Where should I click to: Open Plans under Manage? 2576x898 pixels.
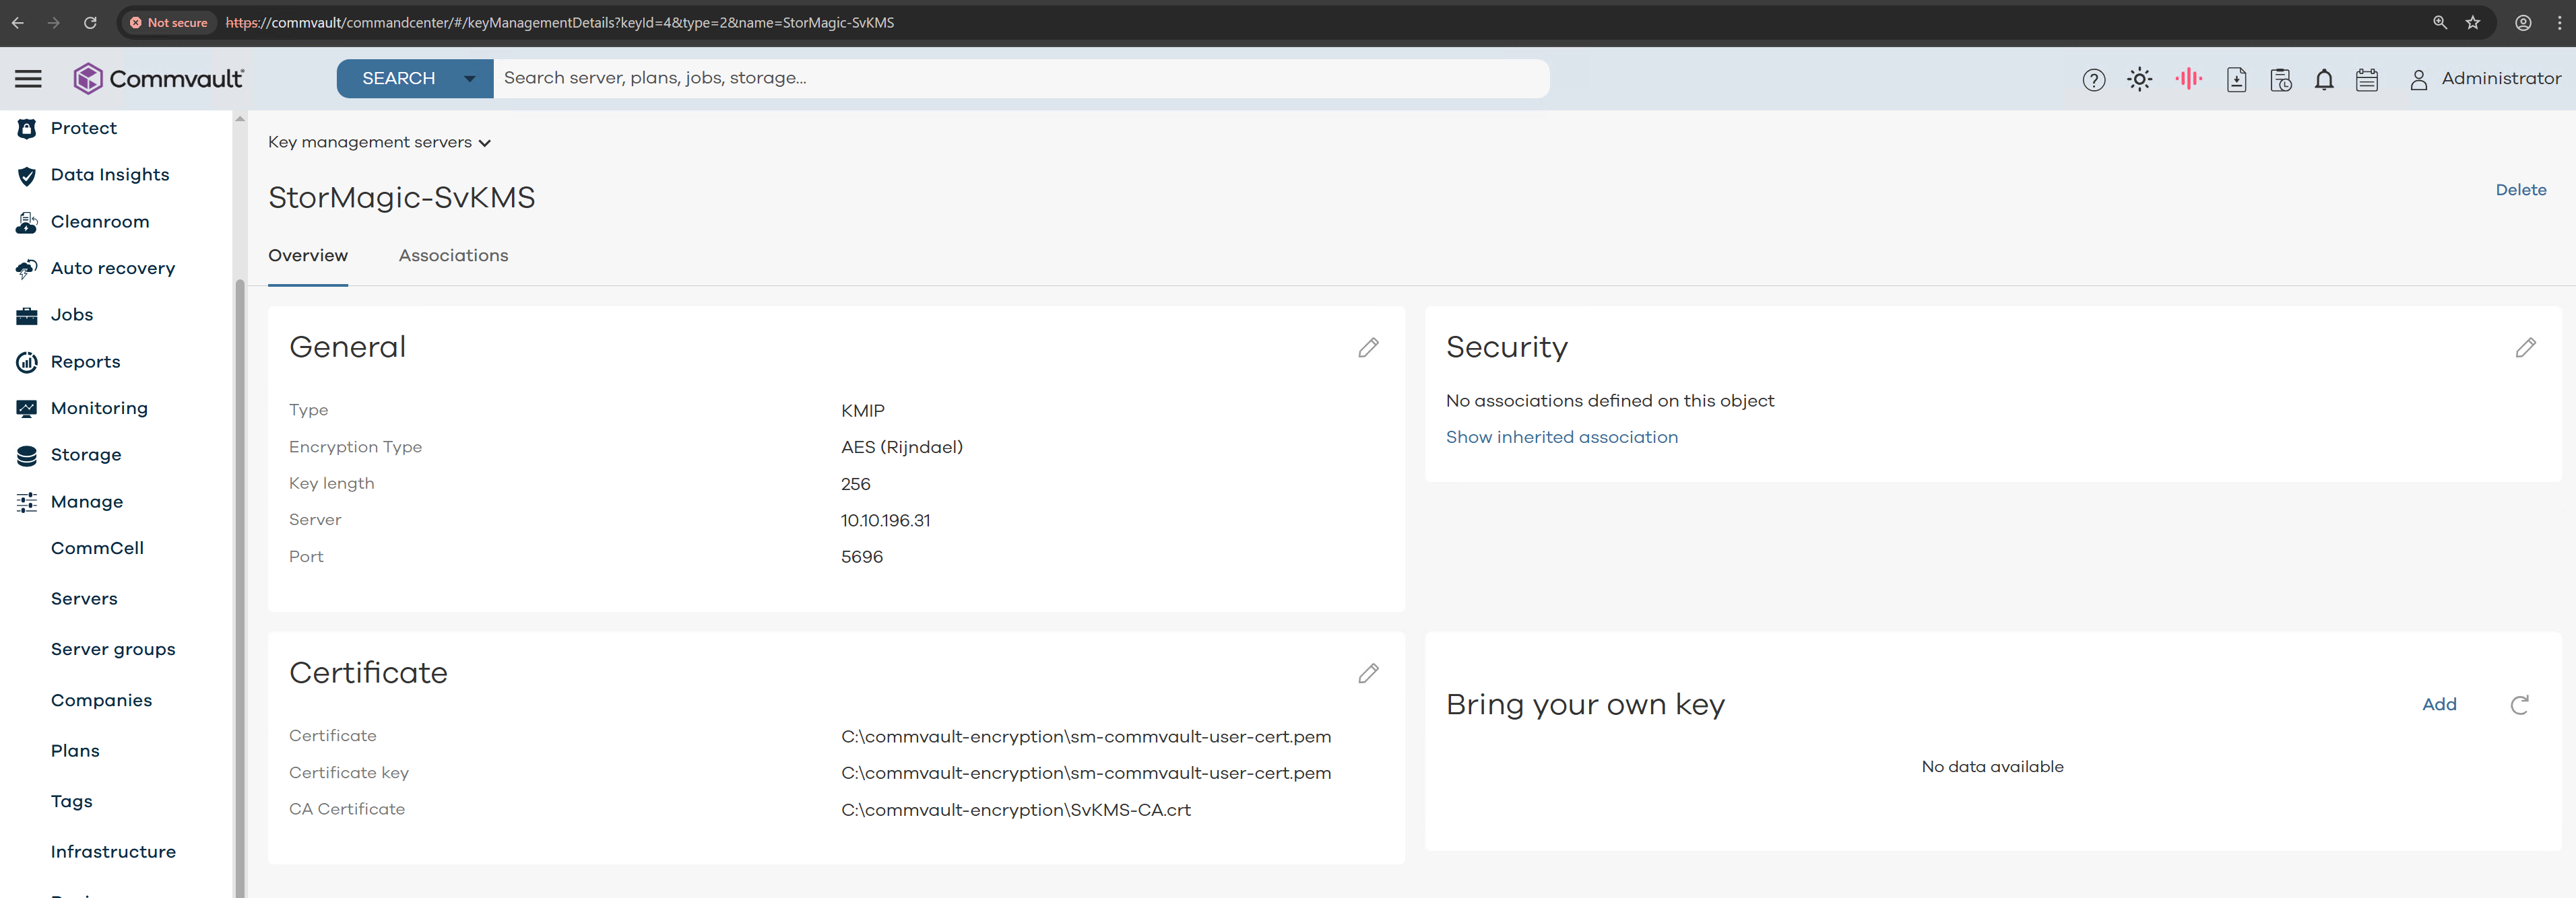(x=75, y=751)
